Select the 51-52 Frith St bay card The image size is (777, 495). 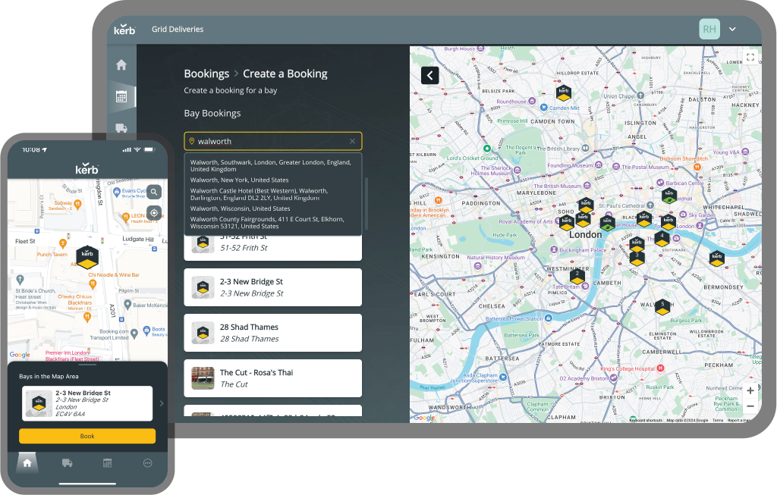273,246
